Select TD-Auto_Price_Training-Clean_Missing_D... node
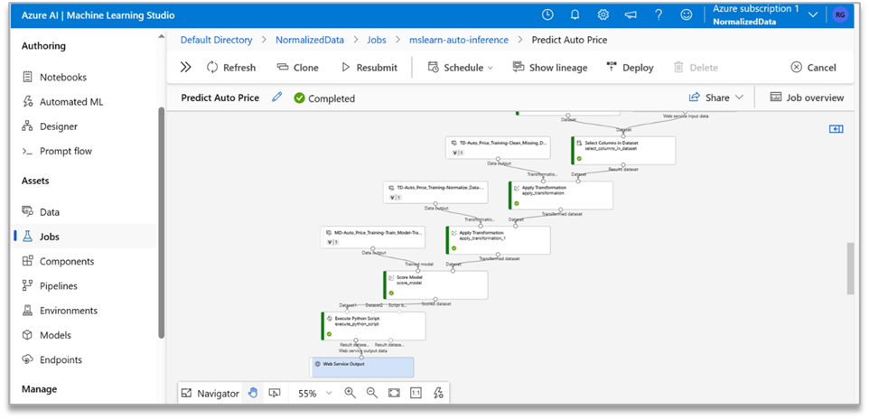Viewport: 869px width, 419px height. (x=498, y=147)
